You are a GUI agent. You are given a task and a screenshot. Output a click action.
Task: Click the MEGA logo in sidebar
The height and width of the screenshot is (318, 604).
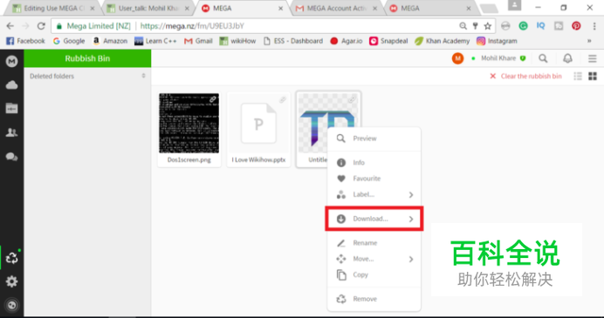click(11, 61)
